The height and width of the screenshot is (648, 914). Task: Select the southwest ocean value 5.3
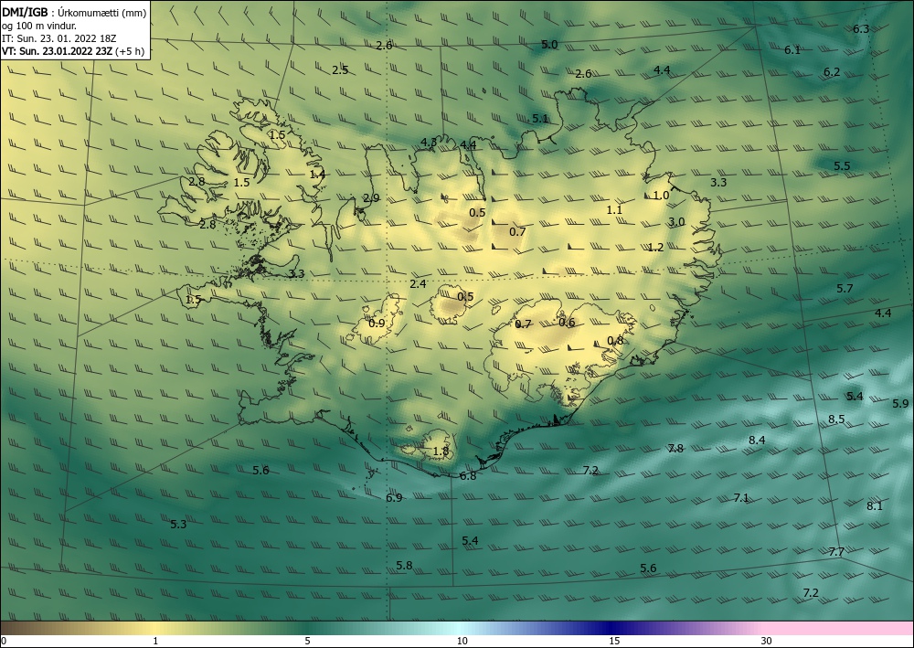178,524
